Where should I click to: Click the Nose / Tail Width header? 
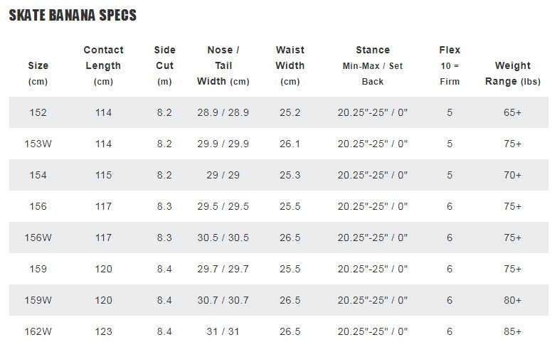coord(223,65)
